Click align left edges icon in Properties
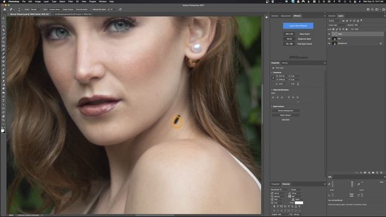Screen dimensions: 386x217 273,98
